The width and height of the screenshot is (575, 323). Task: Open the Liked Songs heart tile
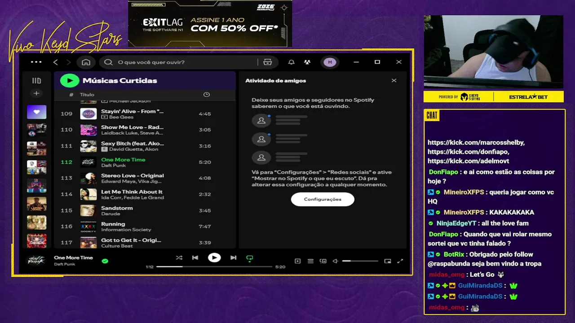click(x=36, y=112)
